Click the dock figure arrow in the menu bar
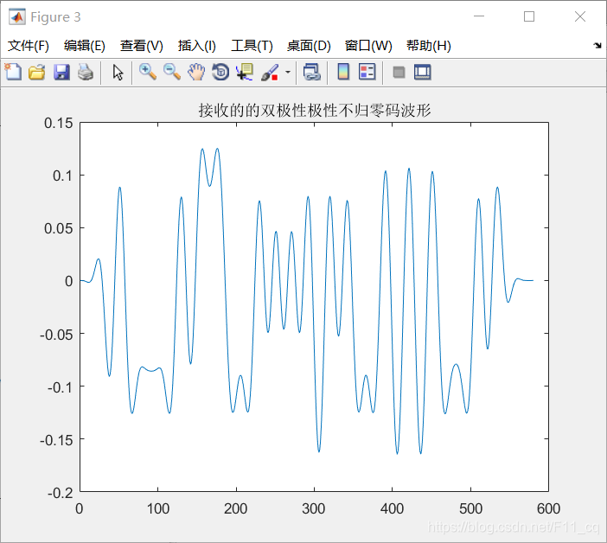Screen dimensions: 607x543 pos(597,46)
